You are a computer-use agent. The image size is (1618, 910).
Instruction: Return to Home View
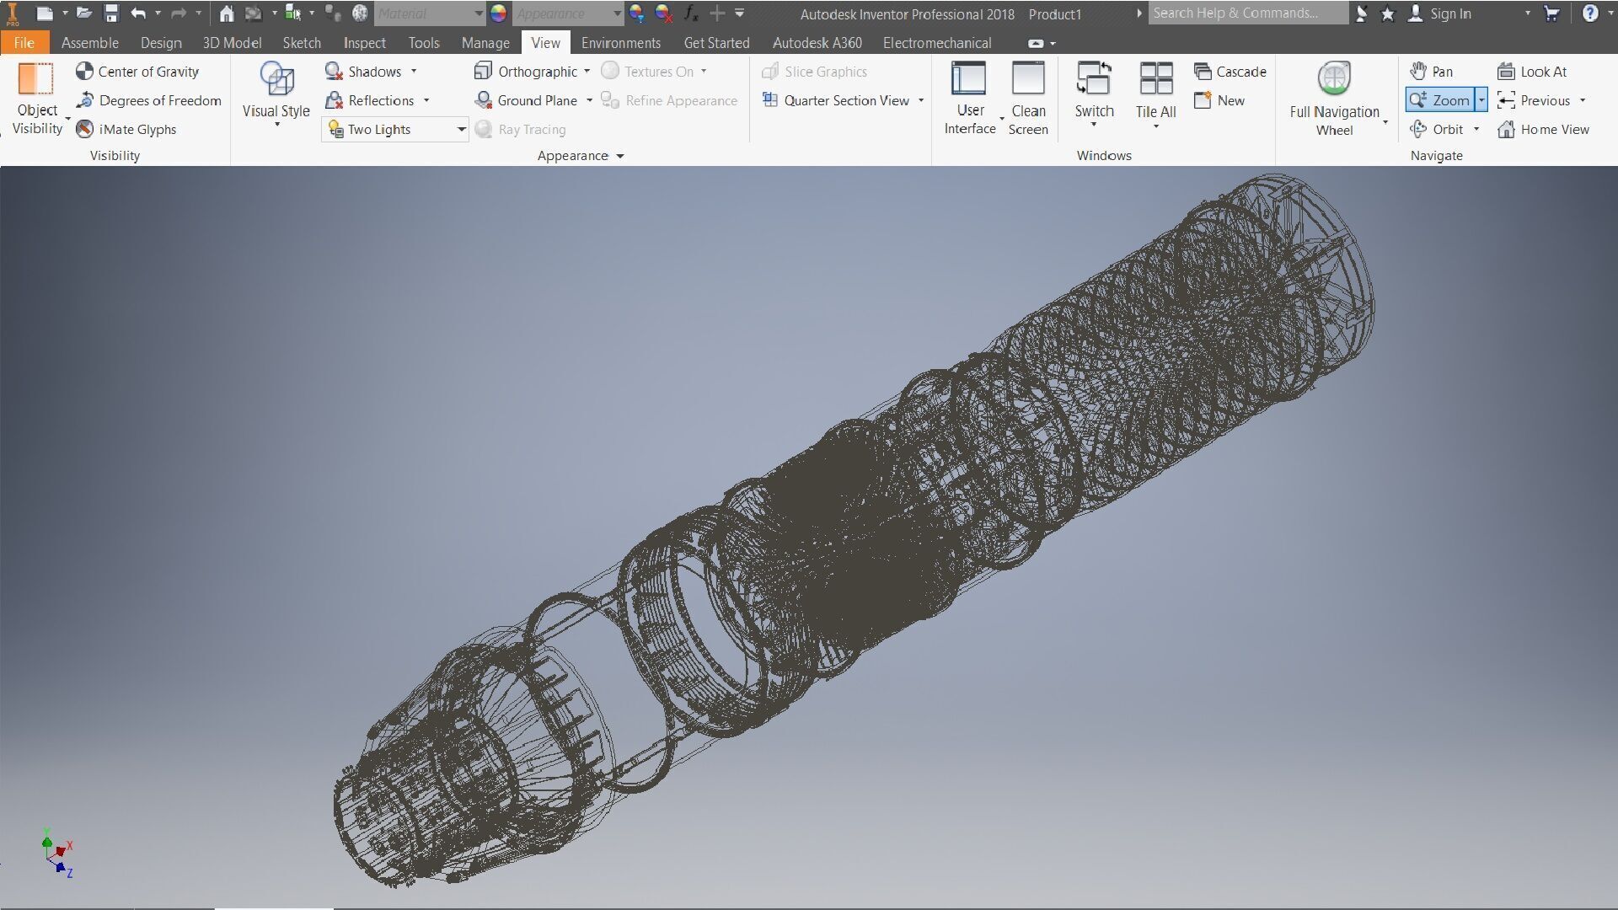(1543, 129)
